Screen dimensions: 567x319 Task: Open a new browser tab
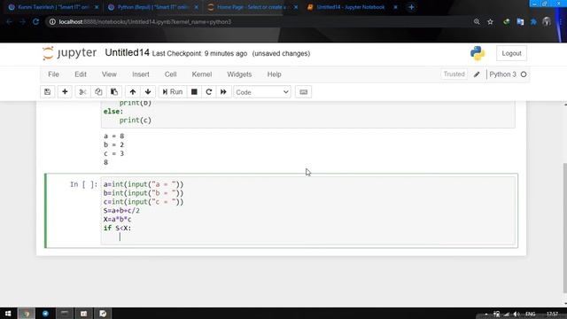[x=411, y=7]
